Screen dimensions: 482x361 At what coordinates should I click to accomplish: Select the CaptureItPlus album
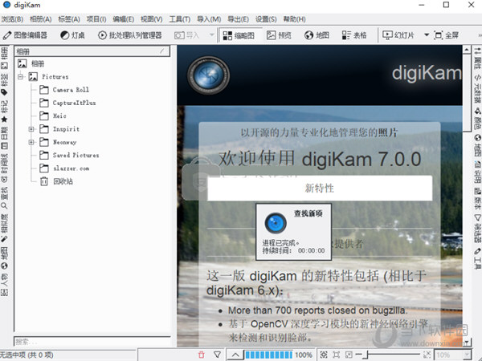(x=74, y=103)
